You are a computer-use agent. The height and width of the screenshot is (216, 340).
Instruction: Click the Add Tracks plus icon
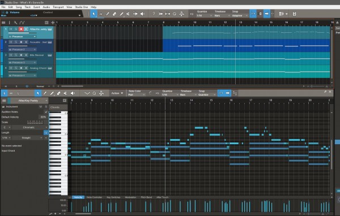(53, 23)
